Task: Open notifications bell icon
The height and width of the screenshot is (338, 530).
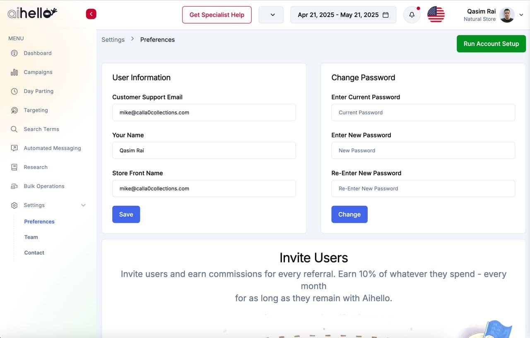Action: [412, 15]
